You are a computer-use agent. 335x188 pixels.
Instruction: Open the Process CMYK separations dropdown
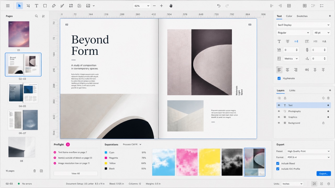point(132,144)
